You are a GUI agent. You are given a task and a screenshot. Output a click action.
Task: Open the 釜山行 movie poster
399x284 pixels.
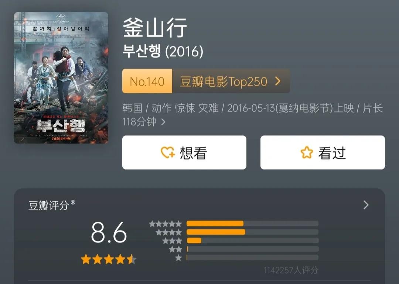tap(61, 78)
